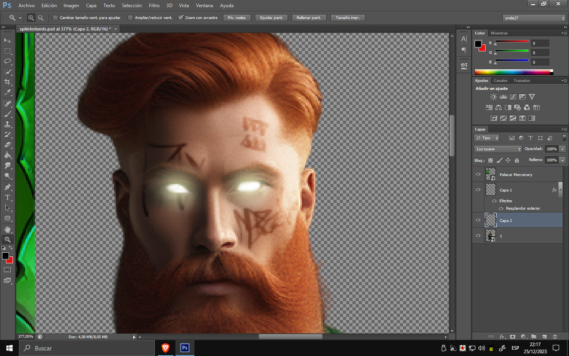Viewport: 569px width, 356px height.
Task: Open the Color panel options menu
Action: pyautogui.click(x=565, y=33)
